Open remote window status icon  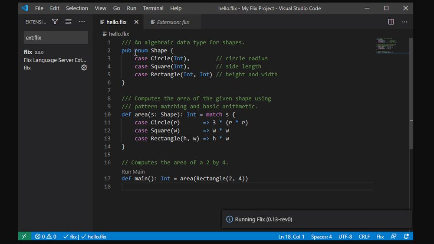(x=24, y=236)
